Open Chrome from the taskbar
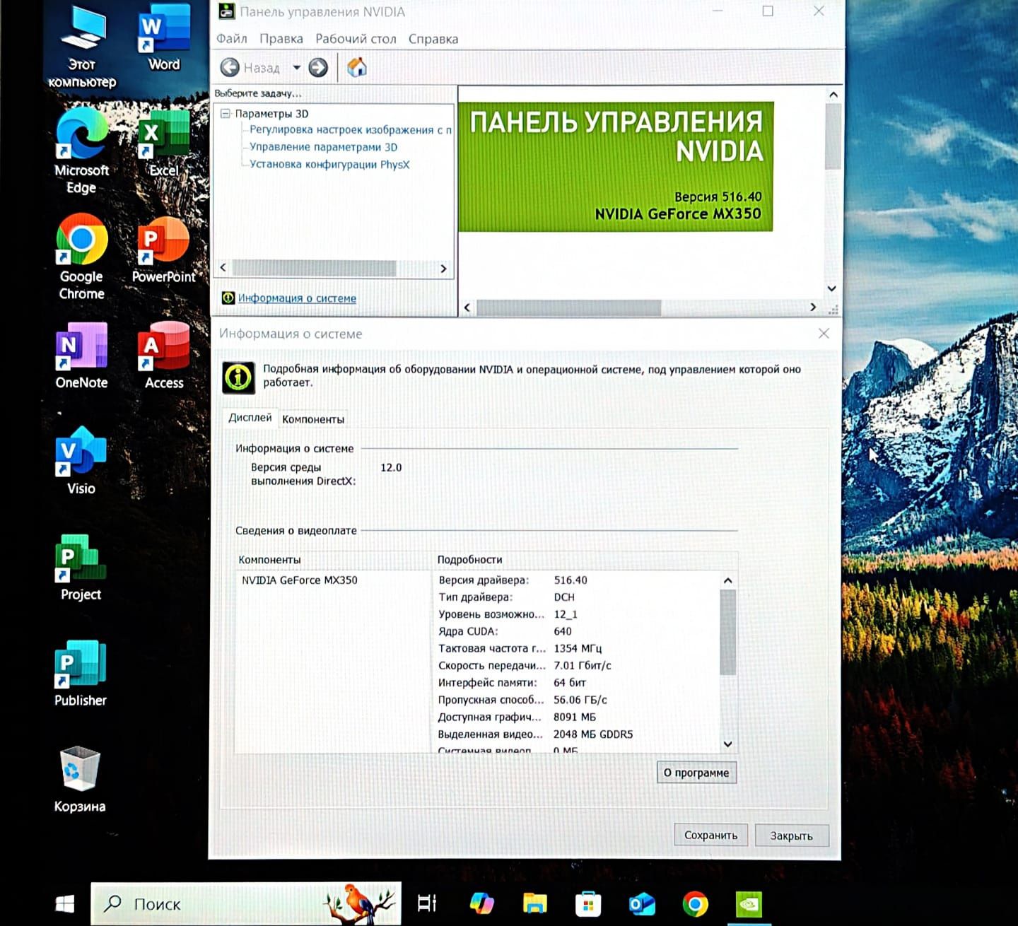The image size is (1018, 926). (696, 903)
